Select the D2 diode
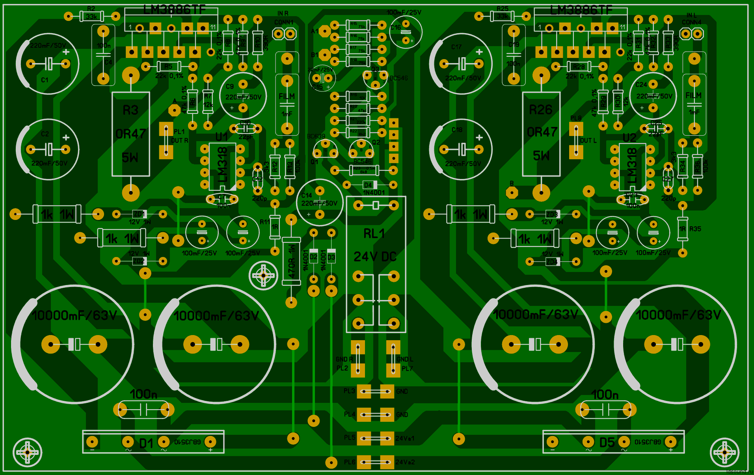 313,256
